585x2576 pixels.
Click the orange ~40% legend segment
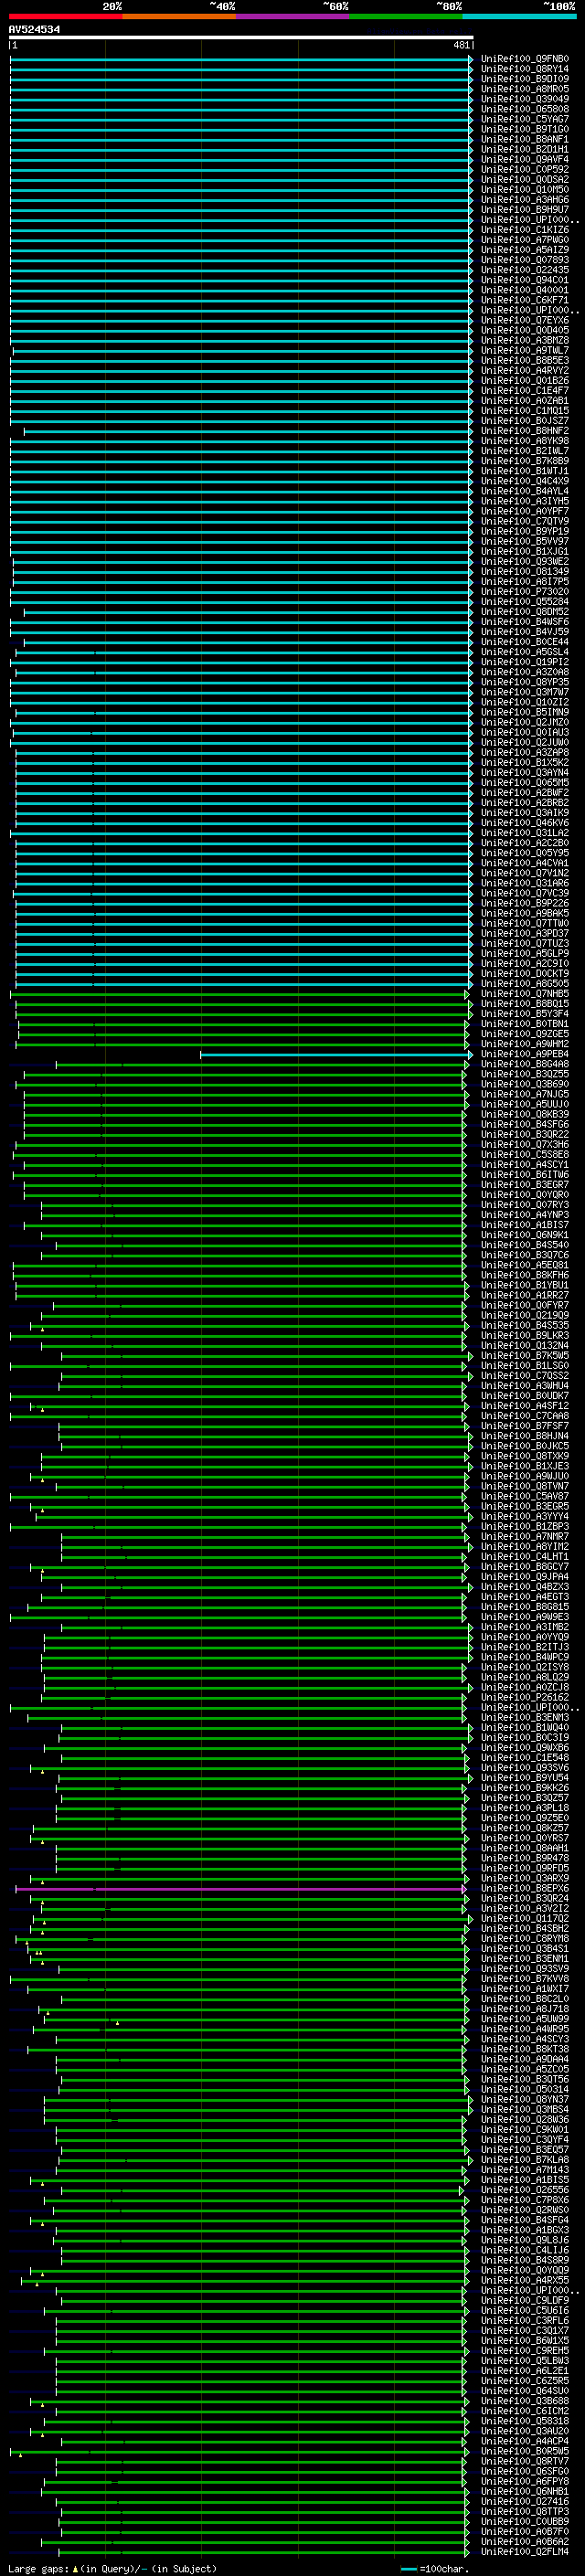[x=179, y=16]
